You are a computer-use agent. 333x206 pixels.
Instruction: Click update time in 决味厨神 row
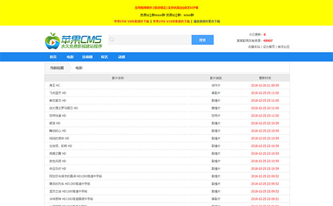265,199
